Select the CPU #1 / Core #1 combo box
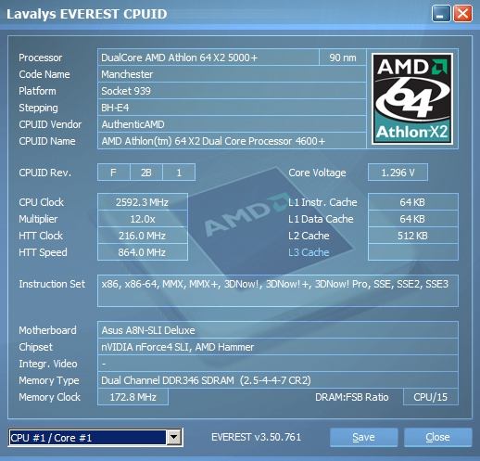Image resolution: width=480 pixels, height=461 pixels. point(95,437)
